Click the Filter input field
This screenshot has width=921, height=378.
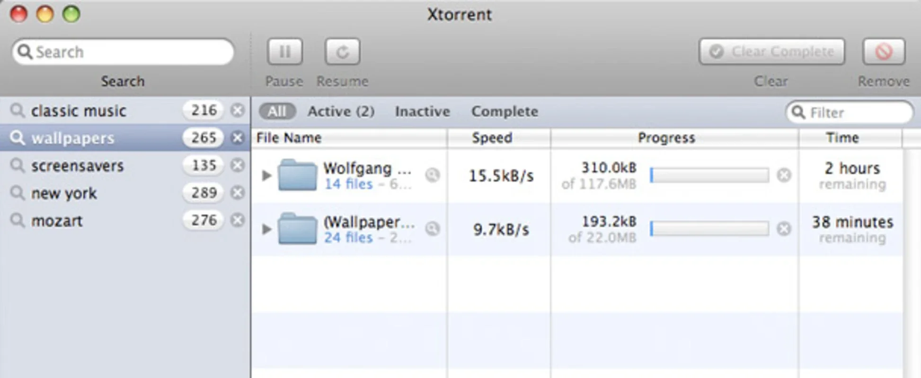point(850,112)
